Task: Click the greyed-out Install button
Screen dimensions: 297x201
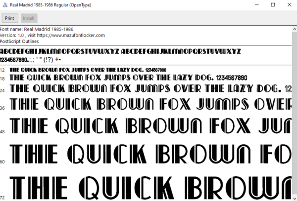Action: click(29, 18)
